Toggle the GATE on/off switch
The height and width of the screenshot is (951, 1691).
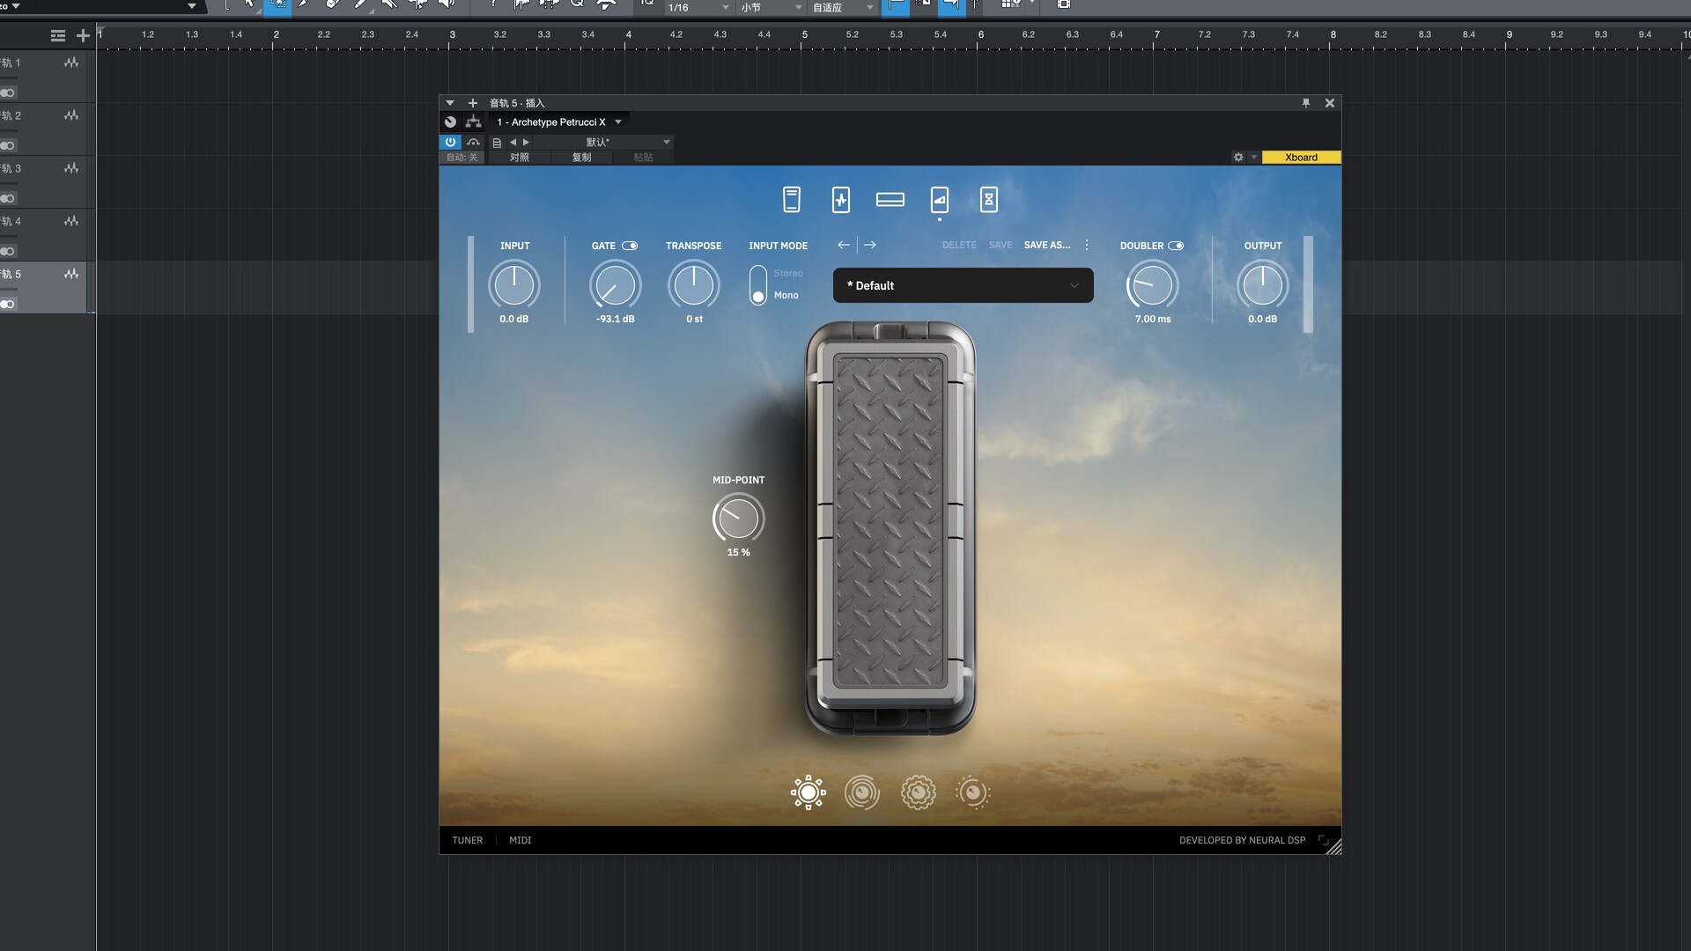click(x=630, y=246)
